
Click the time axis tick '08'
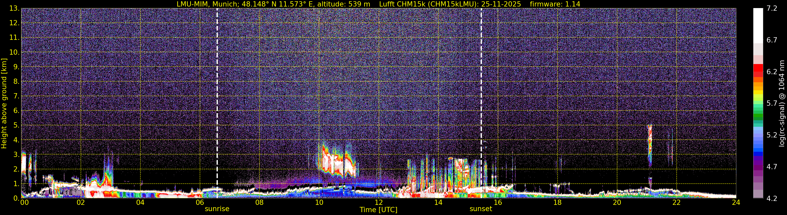pos(259,202)
